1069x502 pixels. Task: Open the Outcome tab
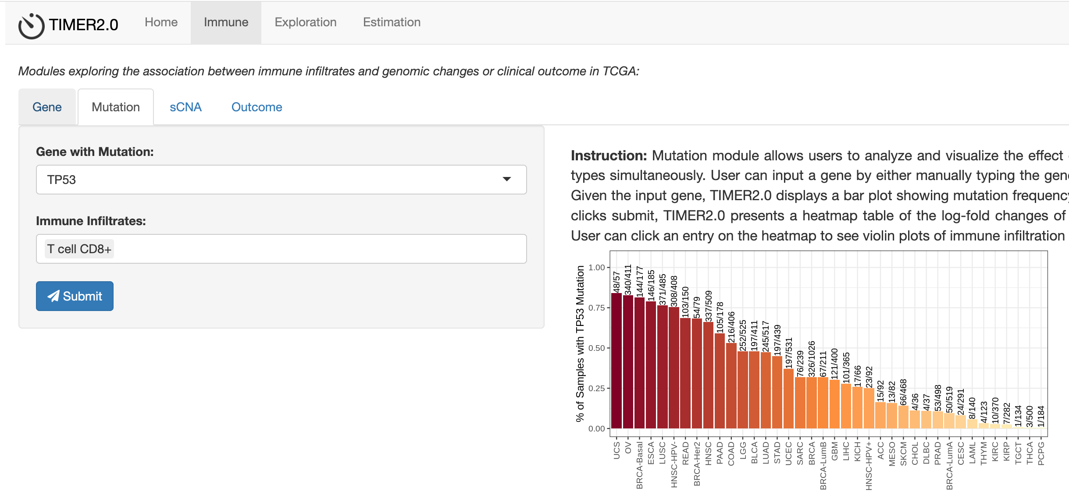pyautogui.click(x=257, y=107)
